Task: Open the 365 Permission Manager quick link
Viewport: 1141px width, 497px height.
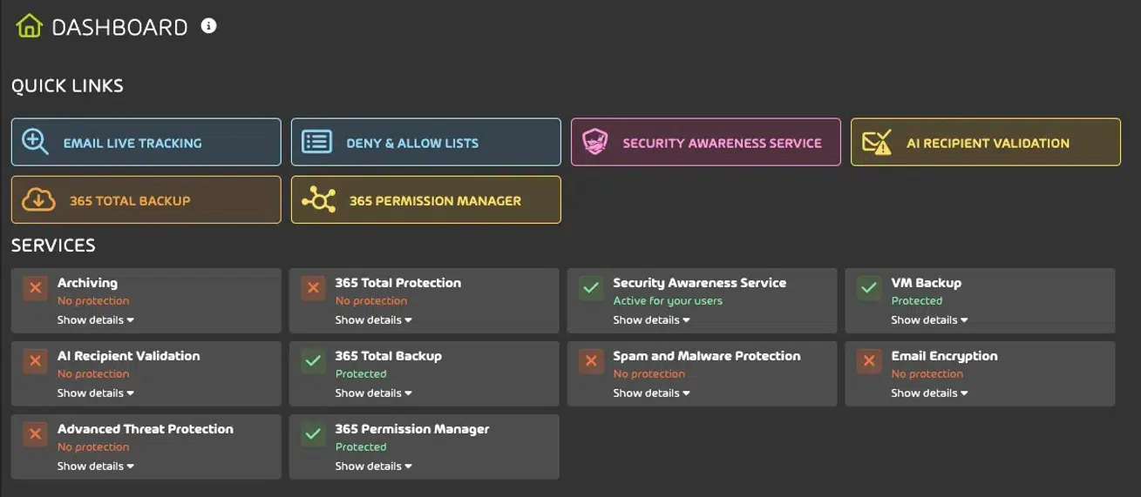Action: [x=426, y=199]
